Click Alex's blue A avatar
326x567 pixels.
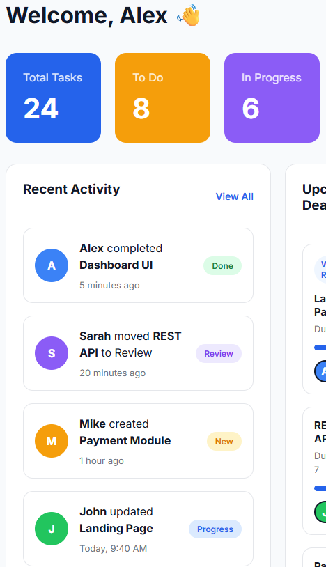tap(52, 265)
